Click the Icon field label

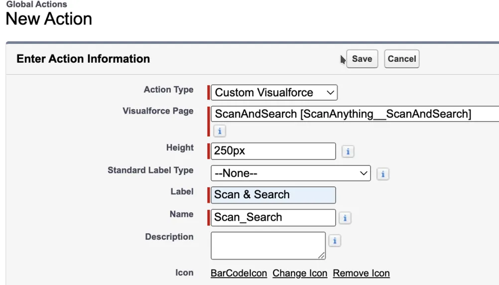(x=184, y=273)
